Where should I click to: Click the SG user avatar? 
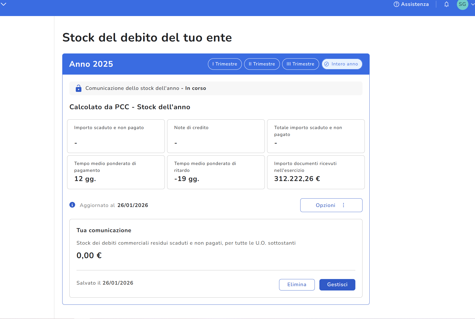462,4
